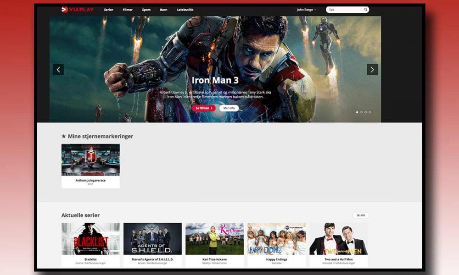Click the Blacklist title text

point(90,259)
